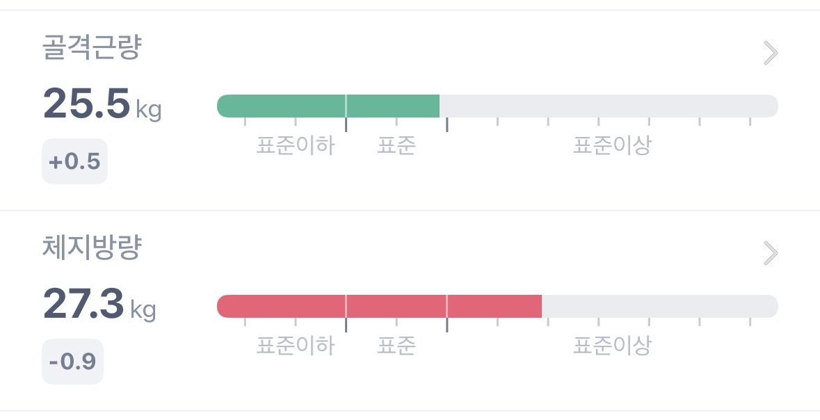This screenshot has height=420, width=820.
Task: Click gray unfilled part of 체지방량 bar
Action: 659,306
